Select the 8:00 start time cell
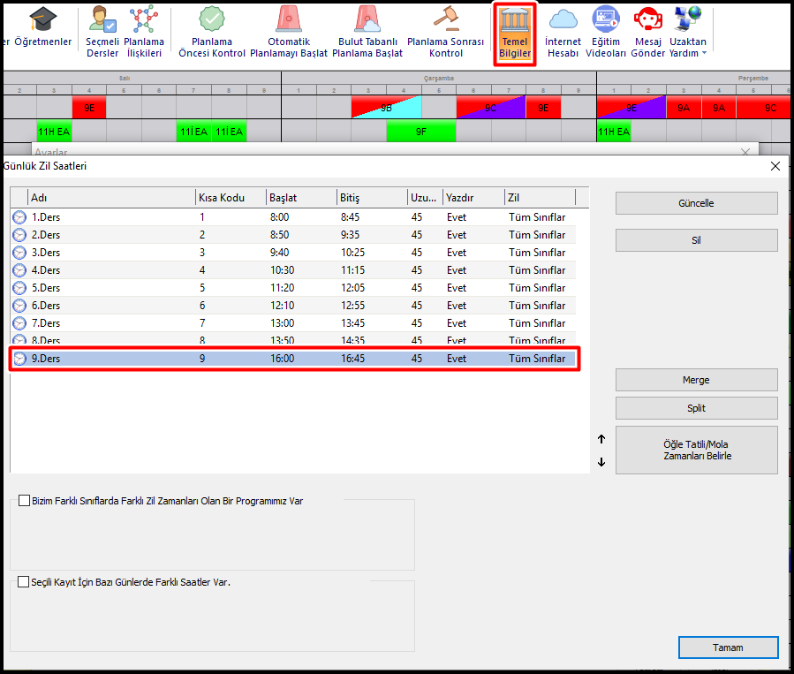This screenshot has height=674, width=794. [x=279, y=217]
